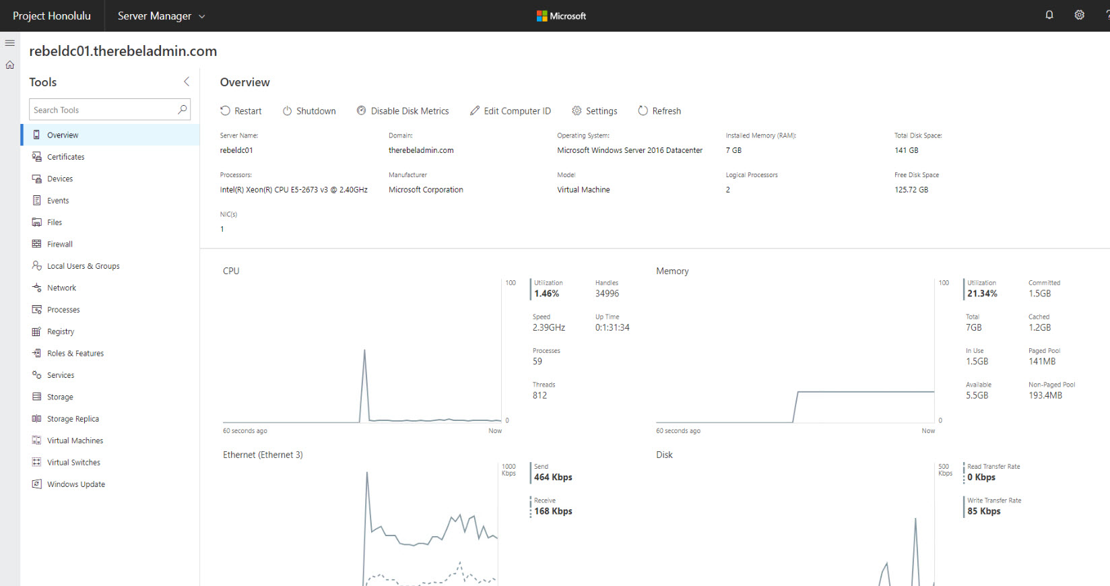
Task: Click operating system Microsoft Windows Server 2016 Datacenter
Action: [x=630, y=150]
